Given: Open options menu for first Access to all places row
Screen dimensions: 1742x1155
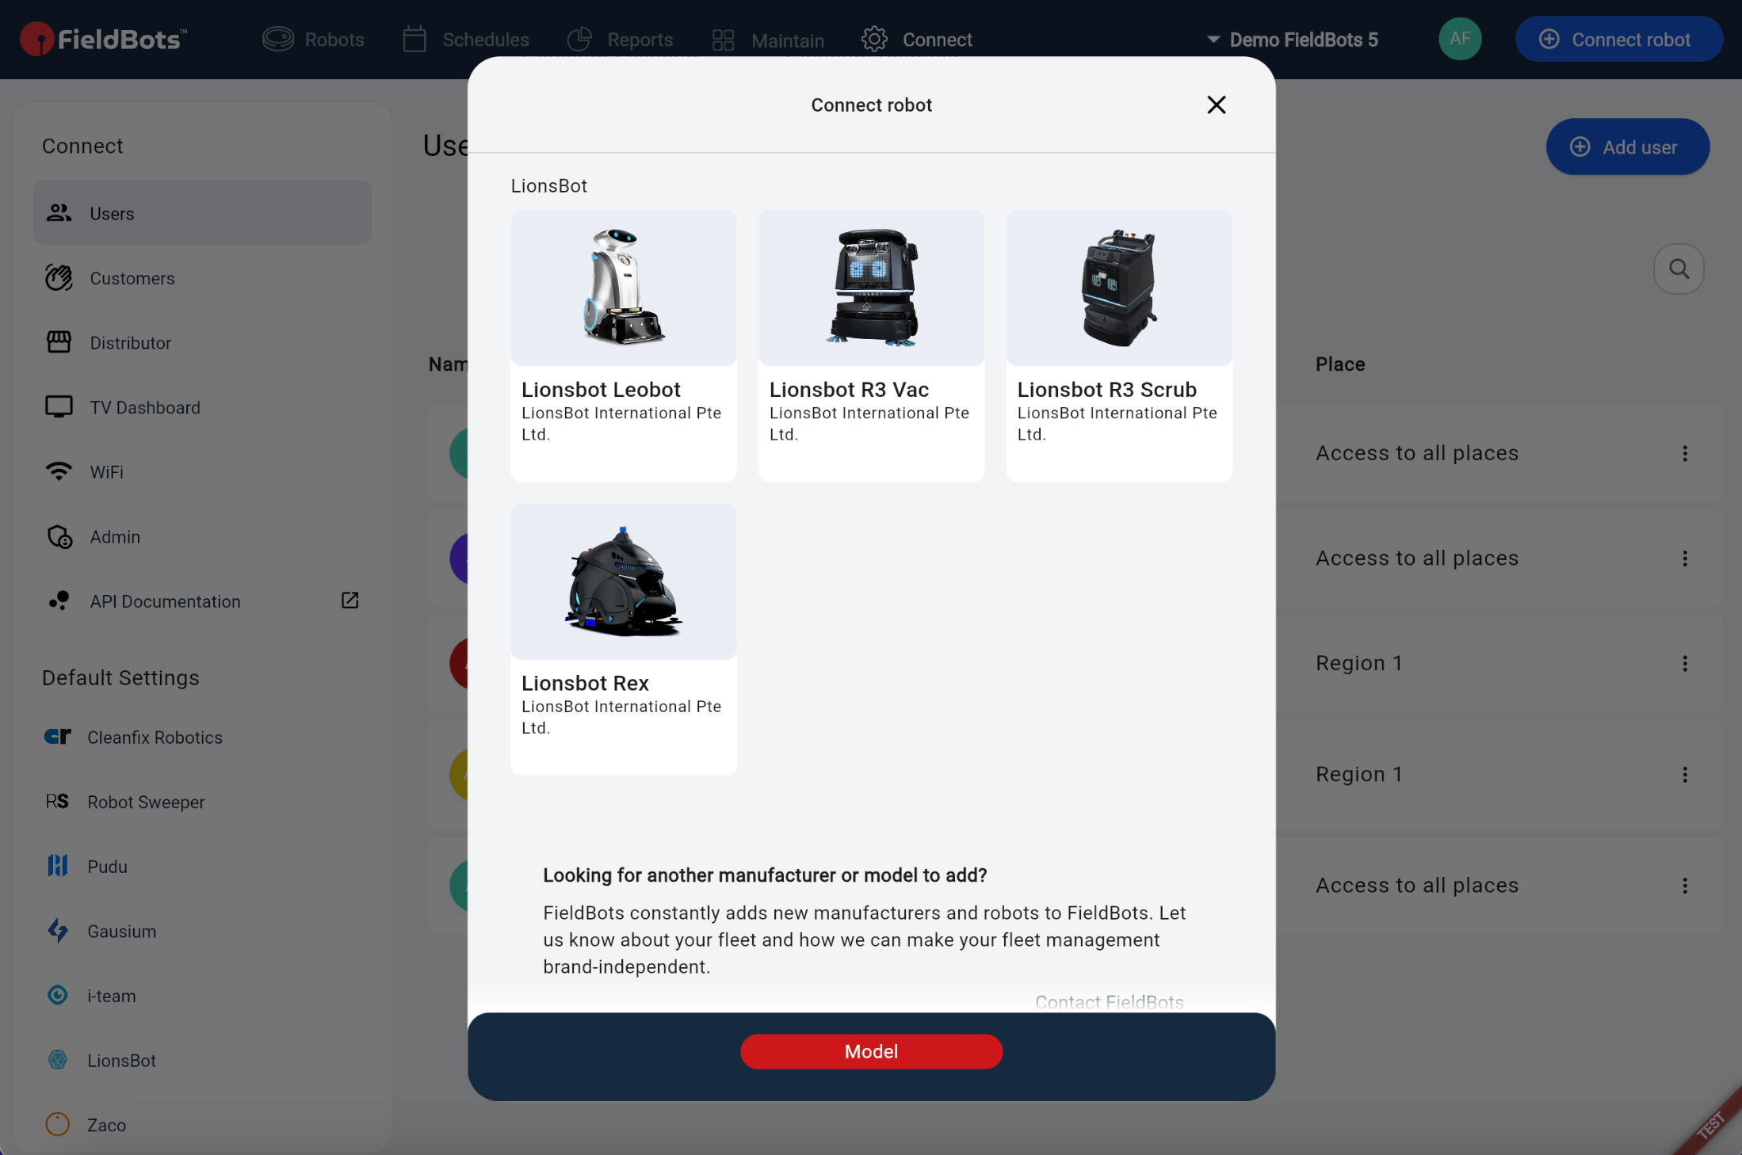Looking at the screenshot, I should [1685, 453].
